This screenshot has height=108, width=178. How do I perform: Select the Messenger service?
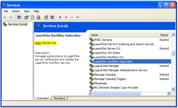(x=130, y=83)
